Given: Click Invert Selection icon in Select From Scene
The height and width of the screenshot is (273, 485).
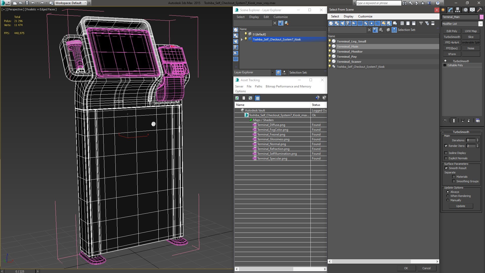Looking at the screenshot, I should click(x=414, y=23).
